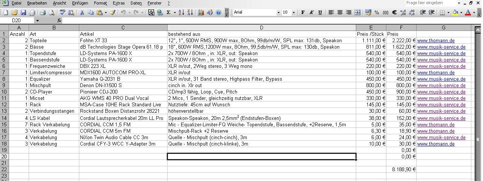Apply 000 thousands separator style

[x=385, y=12]
